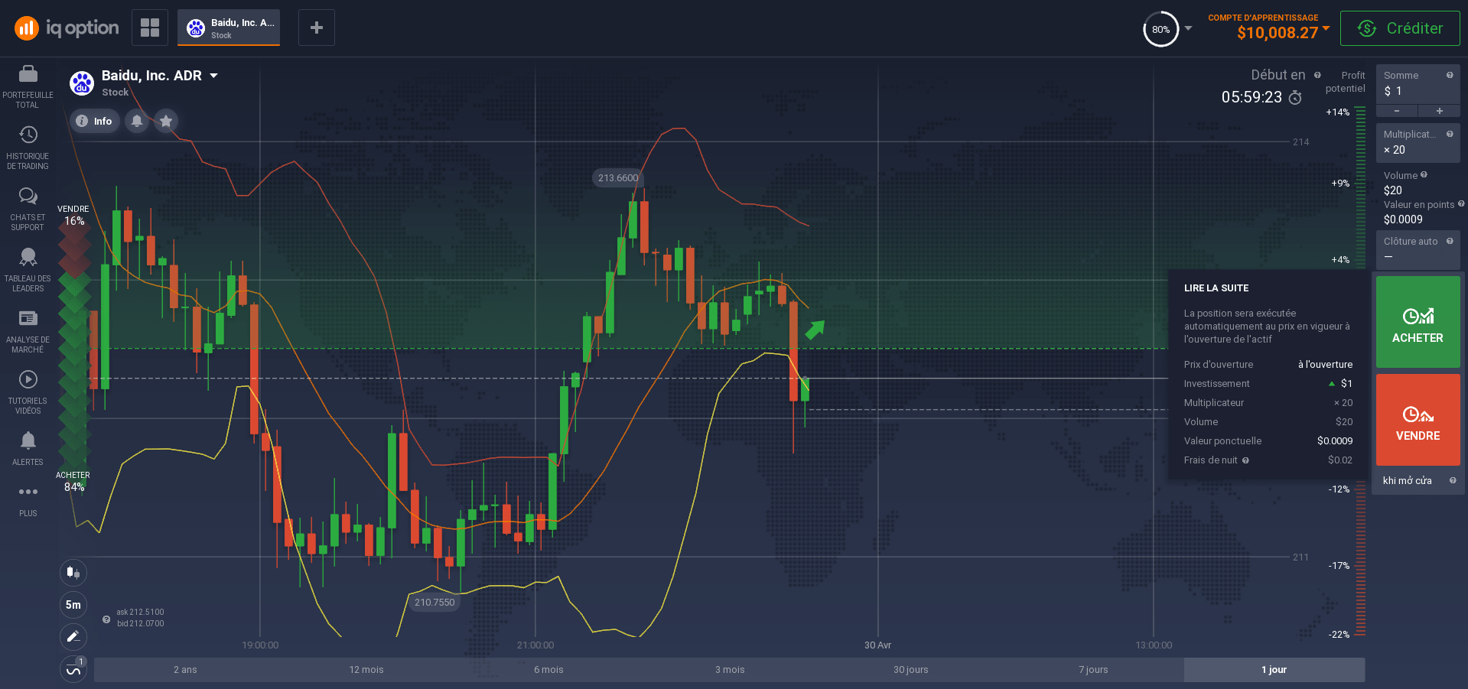Show help for Valeur en points

[1461, 203]
